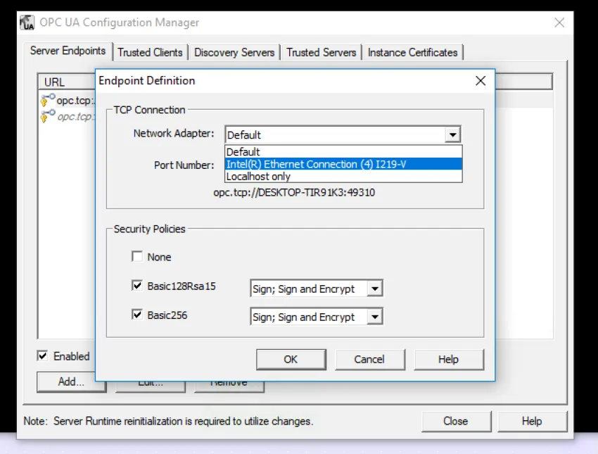Switch to the Trusted Clients tab
The width and height of the screenshot is (598, 454).
[150, 52]
